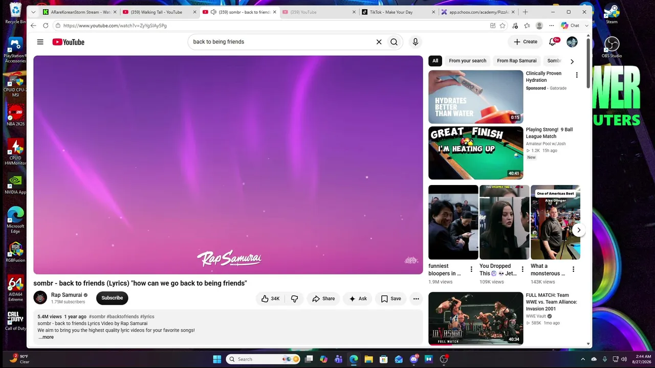
Task: Switch to the app.schoox.com tab
Action: click(x=478, y=12)
